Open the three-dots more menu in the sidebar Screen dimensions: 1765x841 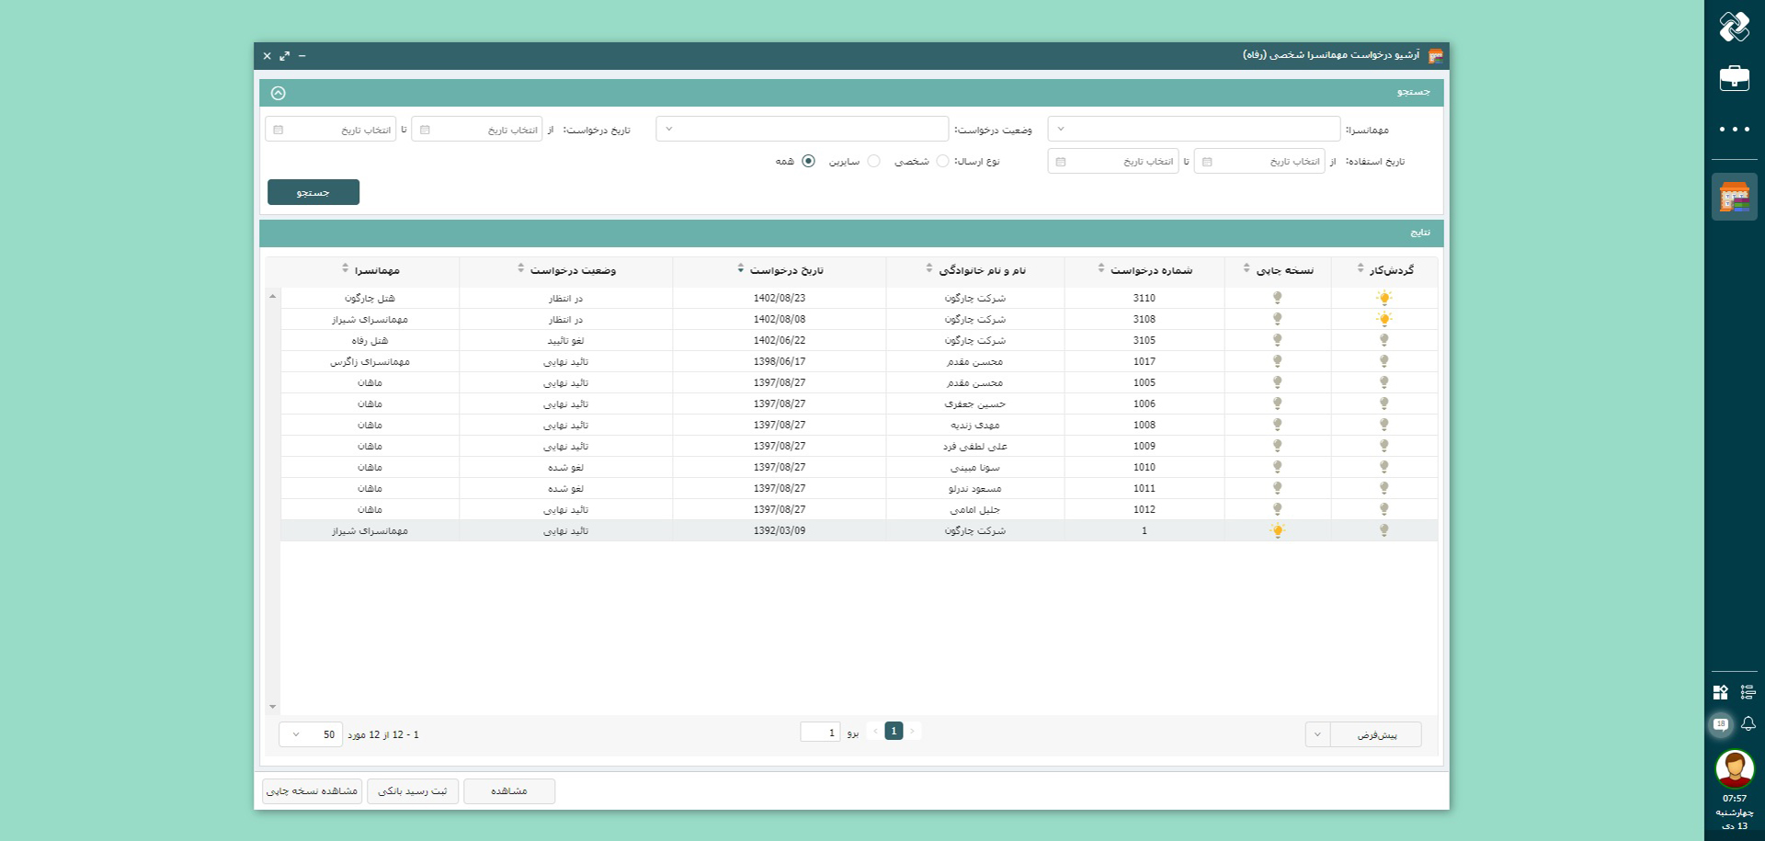(x=1734, y=130)
